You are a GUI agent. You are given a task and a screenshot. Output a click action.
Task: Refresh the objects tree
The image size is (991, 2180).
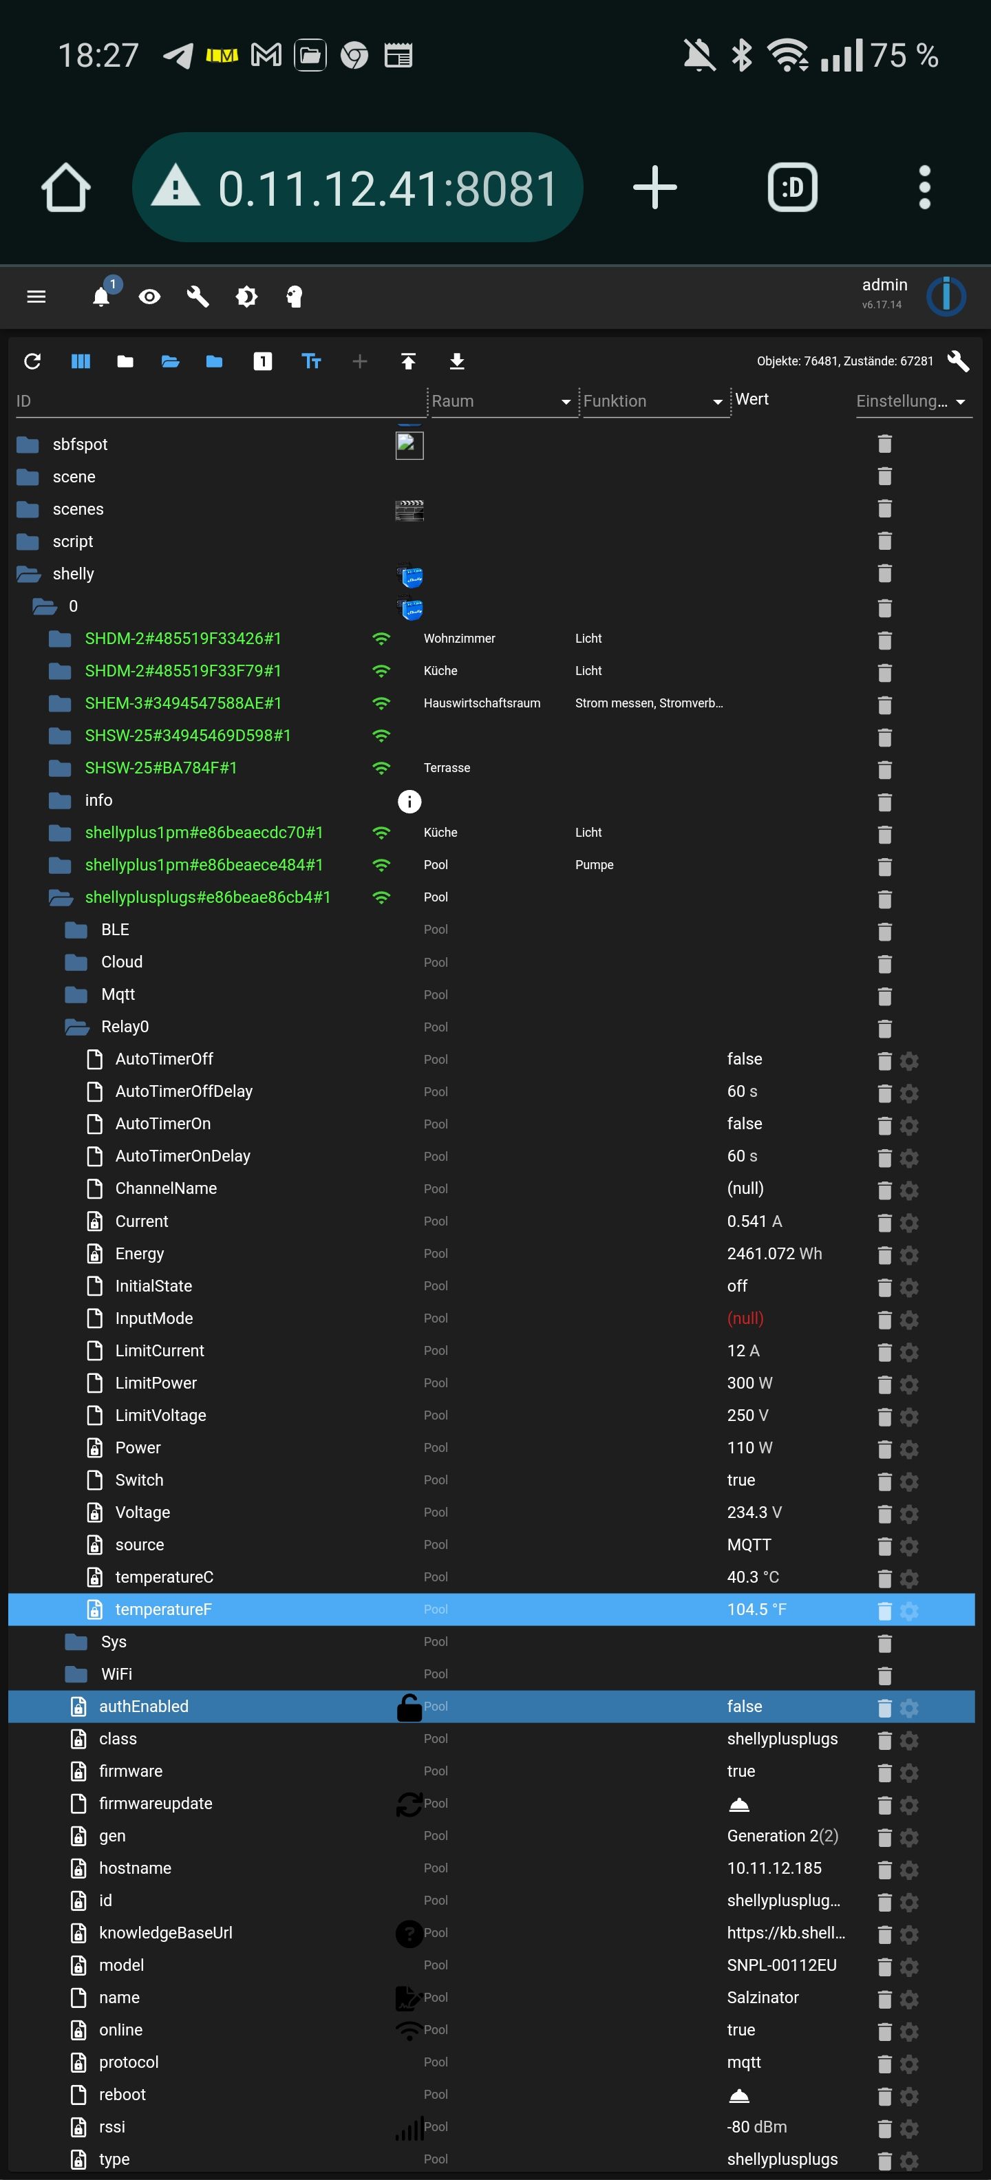(x=33, y=361)
